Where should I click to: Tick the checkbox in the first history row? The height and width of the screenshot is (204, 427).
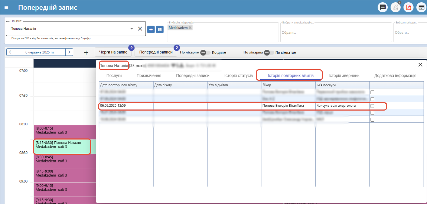372,92
